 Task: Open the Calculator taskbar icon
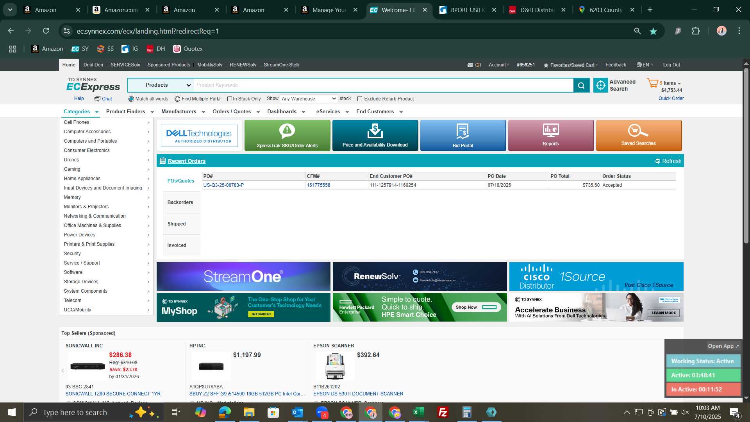467,412
